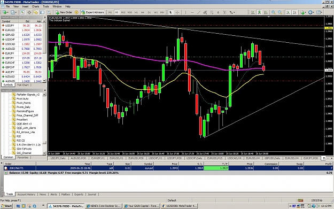
Task: Select the H1 timeframe button
Action: point(136,12)
